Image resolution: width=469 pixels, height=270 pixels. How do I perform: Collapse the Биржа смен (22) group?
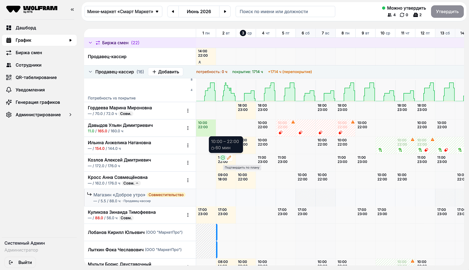pos(90,43)
